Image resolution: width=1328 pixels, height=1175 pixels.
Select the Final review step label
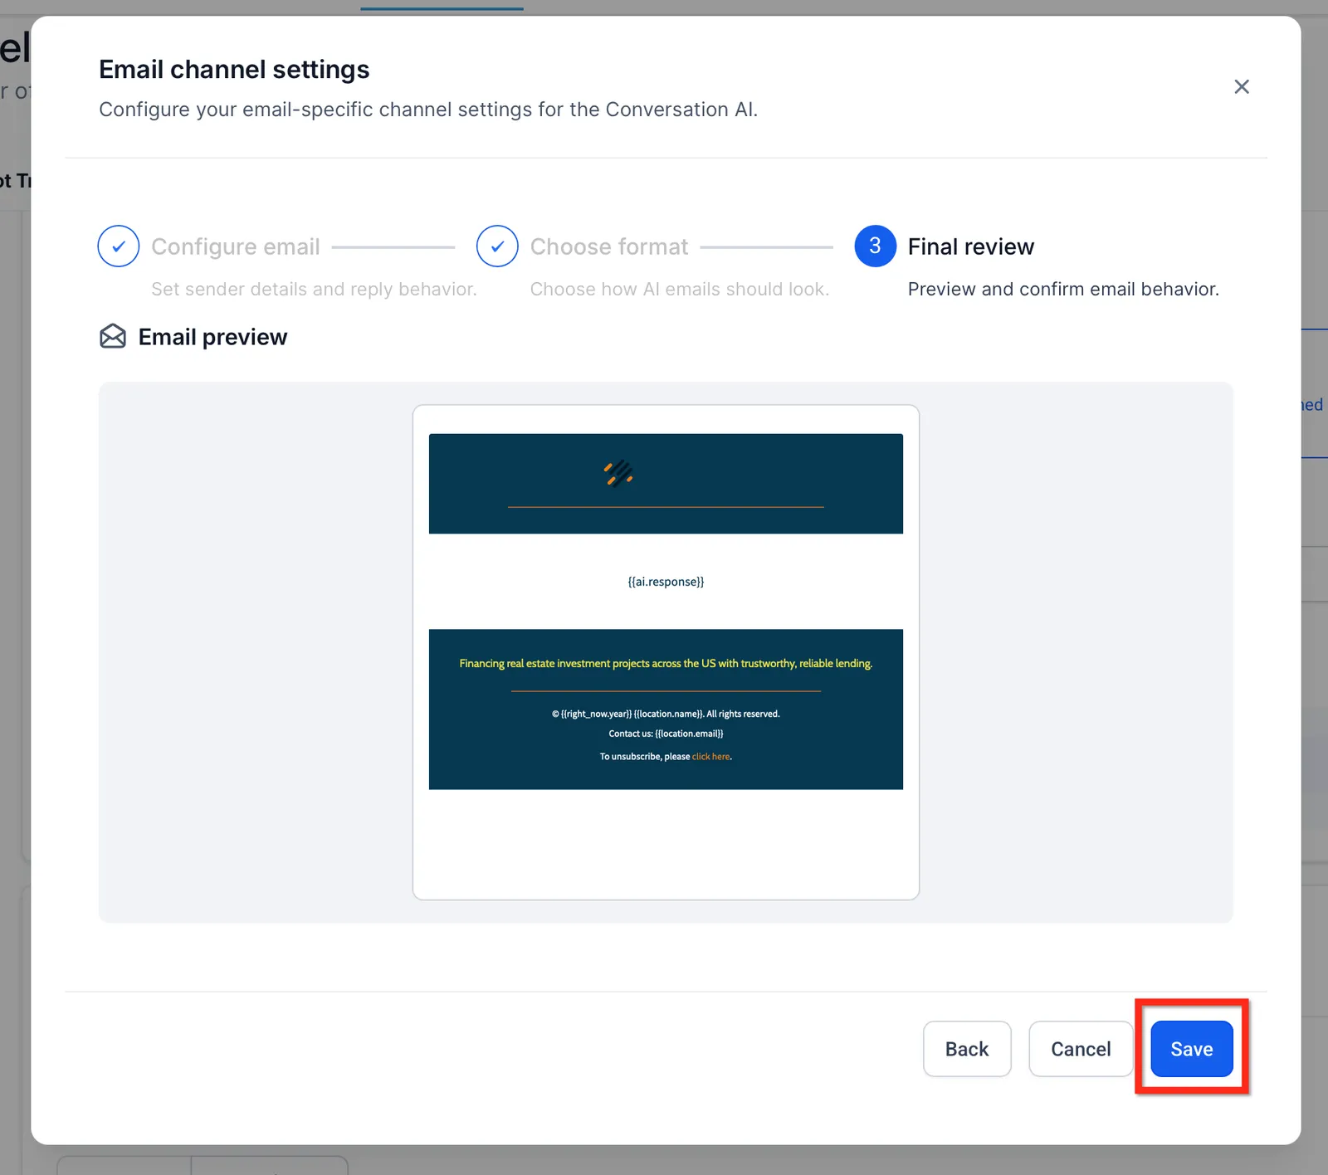971,246
